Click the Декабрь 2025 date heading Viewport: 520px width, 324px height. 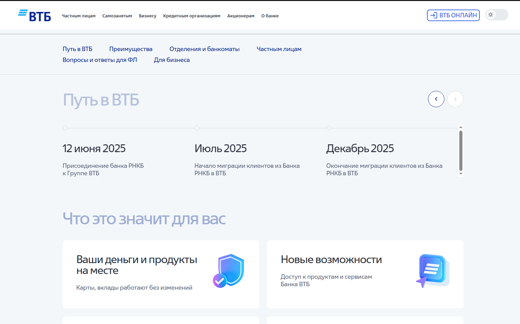pos(360,149)
